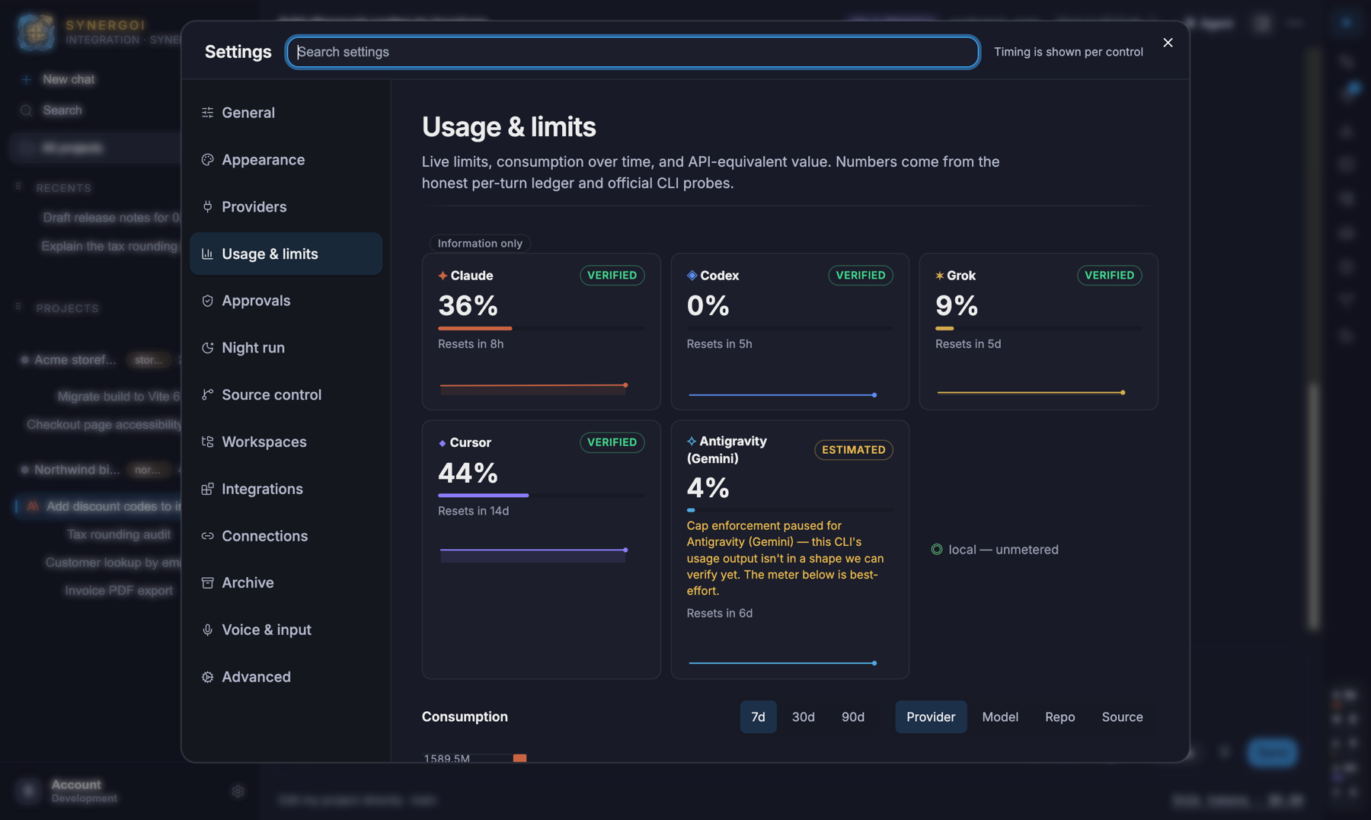Click the Workspaces tree icon
1371x820 pixels.
click(207, 442)
